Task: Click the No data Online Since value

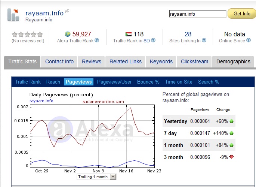Action: [235, 34]
